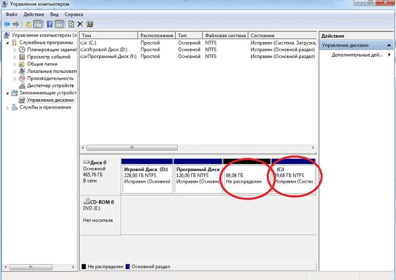This screenshot has height=280, width=396.
Task: Open Help via the question mark icon
Action: [x=50, y=24]
